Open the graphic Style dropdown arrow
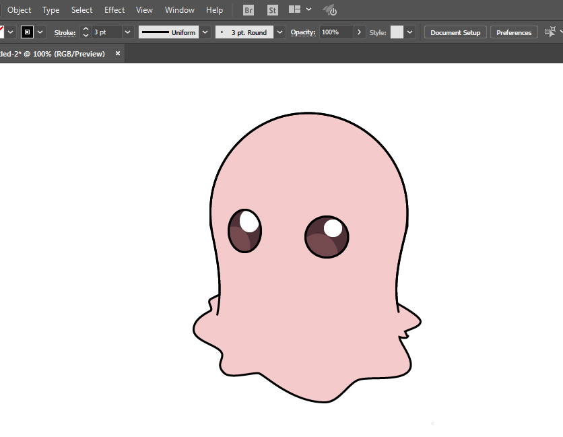The width and height of the screenshot is (563, 437). 410,32
